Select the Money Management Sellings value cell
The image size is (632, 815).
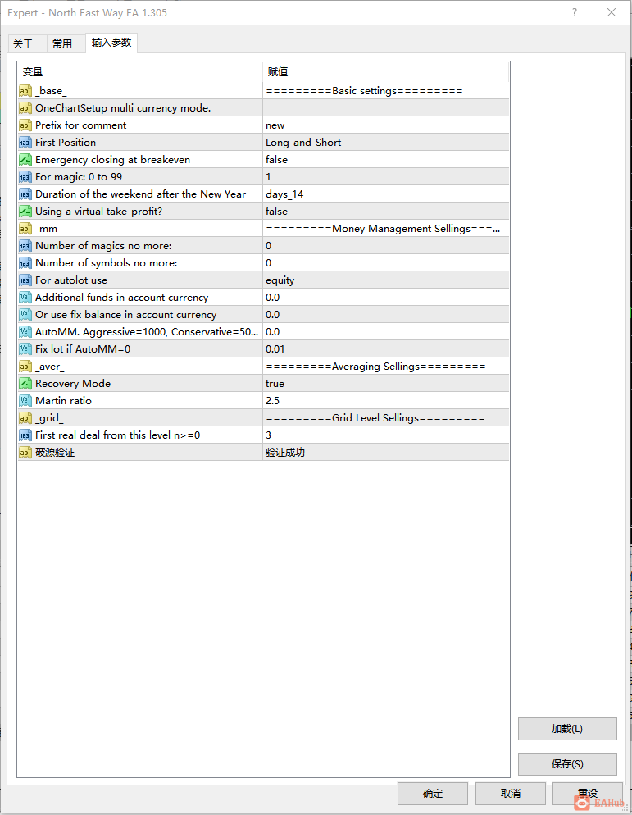tap(385, 229)
